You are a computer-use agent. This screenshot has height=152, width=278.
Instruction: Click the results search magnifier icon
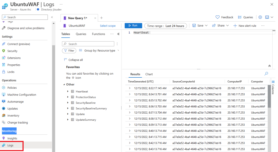[x=266, y=74]
